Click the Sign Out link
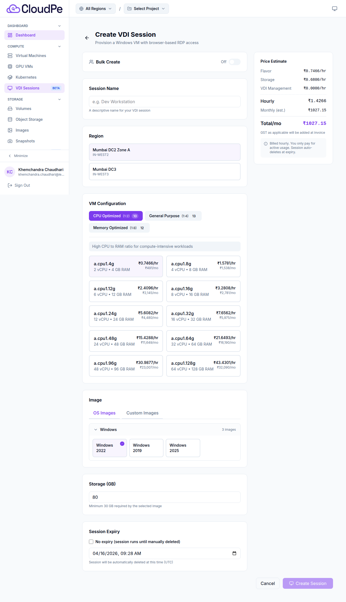This screenshot has width=346, height=602. 22,185
